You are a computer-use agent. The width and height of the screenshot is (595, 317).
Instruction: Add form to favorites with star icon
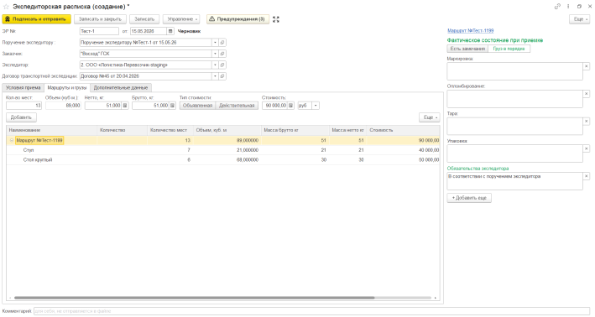[6, 7]
